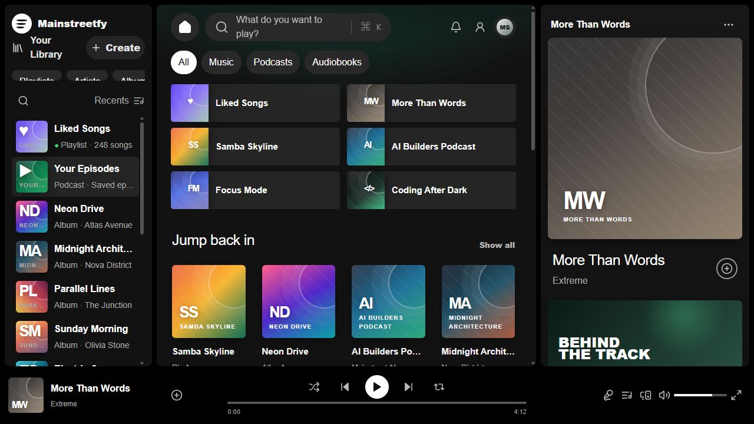This screenshot has width=754, height=424.
Task: Go to the Home screen icon
Action: [185, 27]
